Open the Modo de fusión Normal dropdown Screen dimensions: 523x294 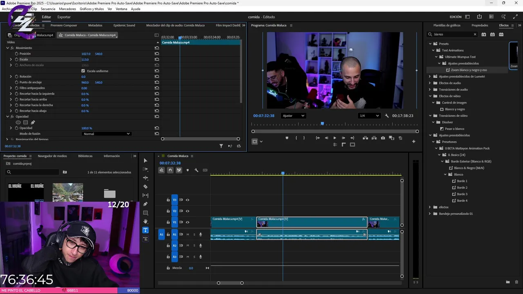[106, 134]
